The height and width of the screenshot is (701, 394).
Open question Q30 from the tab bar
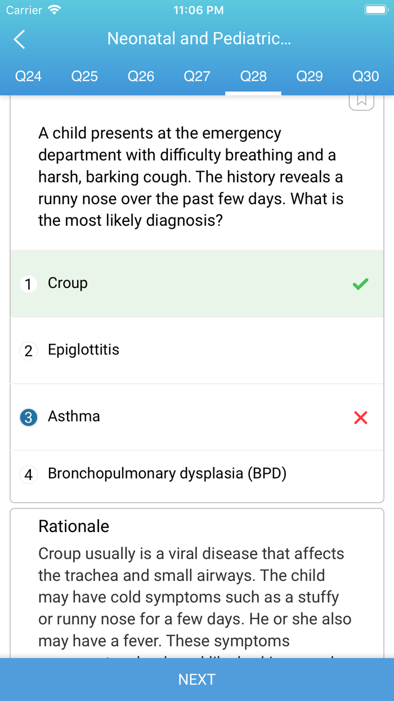[x=365, y=76]
